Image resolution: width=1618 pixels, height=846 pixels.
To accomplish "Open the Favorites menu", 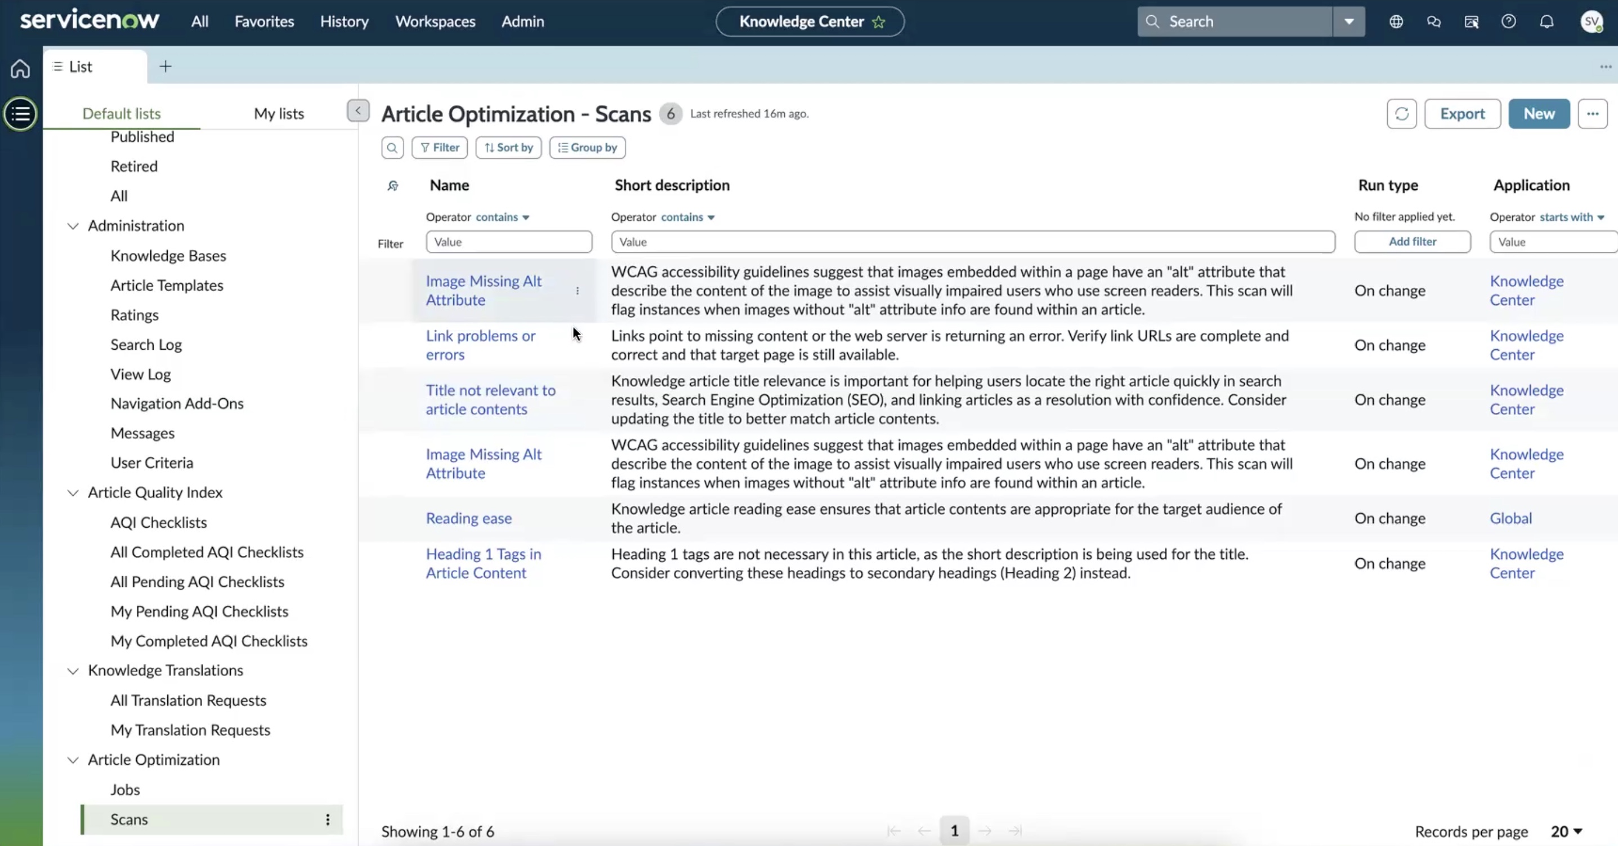I will pos(264,21).
